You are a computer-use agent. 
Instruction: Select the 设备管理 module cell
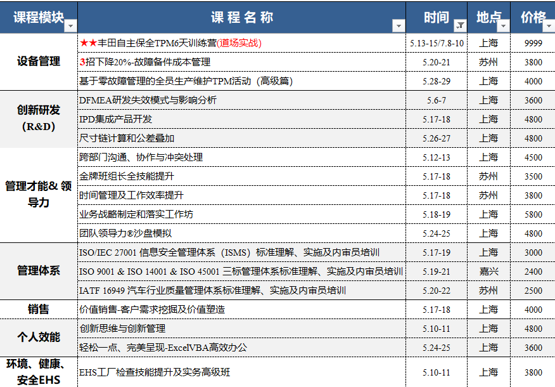pyautogui.click(x=39, y=62)
